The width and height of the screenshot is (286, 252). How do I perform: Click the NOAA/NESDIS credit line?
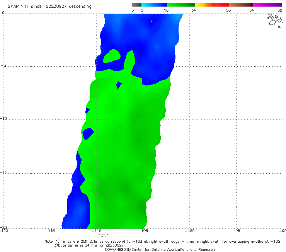160,249
